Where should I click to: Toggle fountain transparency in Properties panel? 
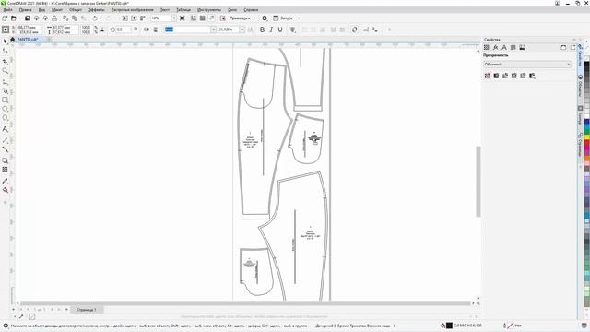coord(505,76)
